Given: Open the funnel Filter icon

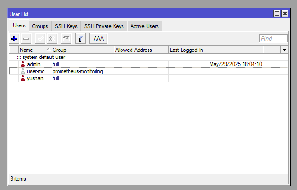Looking at the screenshot, I should tap(80, 39).
